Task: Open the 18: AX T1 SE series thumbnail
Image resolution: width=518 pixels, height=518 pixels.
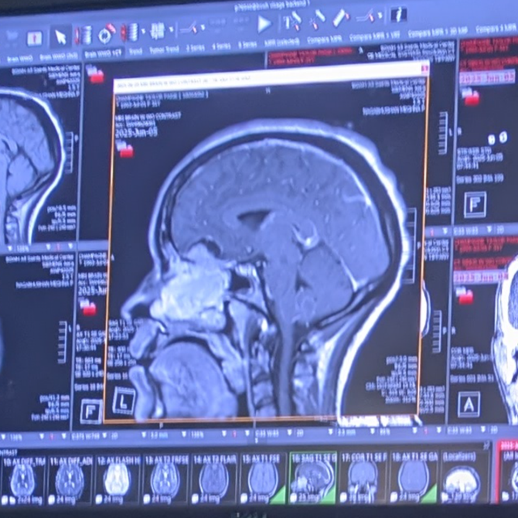Action: click(x=414, y=477)
